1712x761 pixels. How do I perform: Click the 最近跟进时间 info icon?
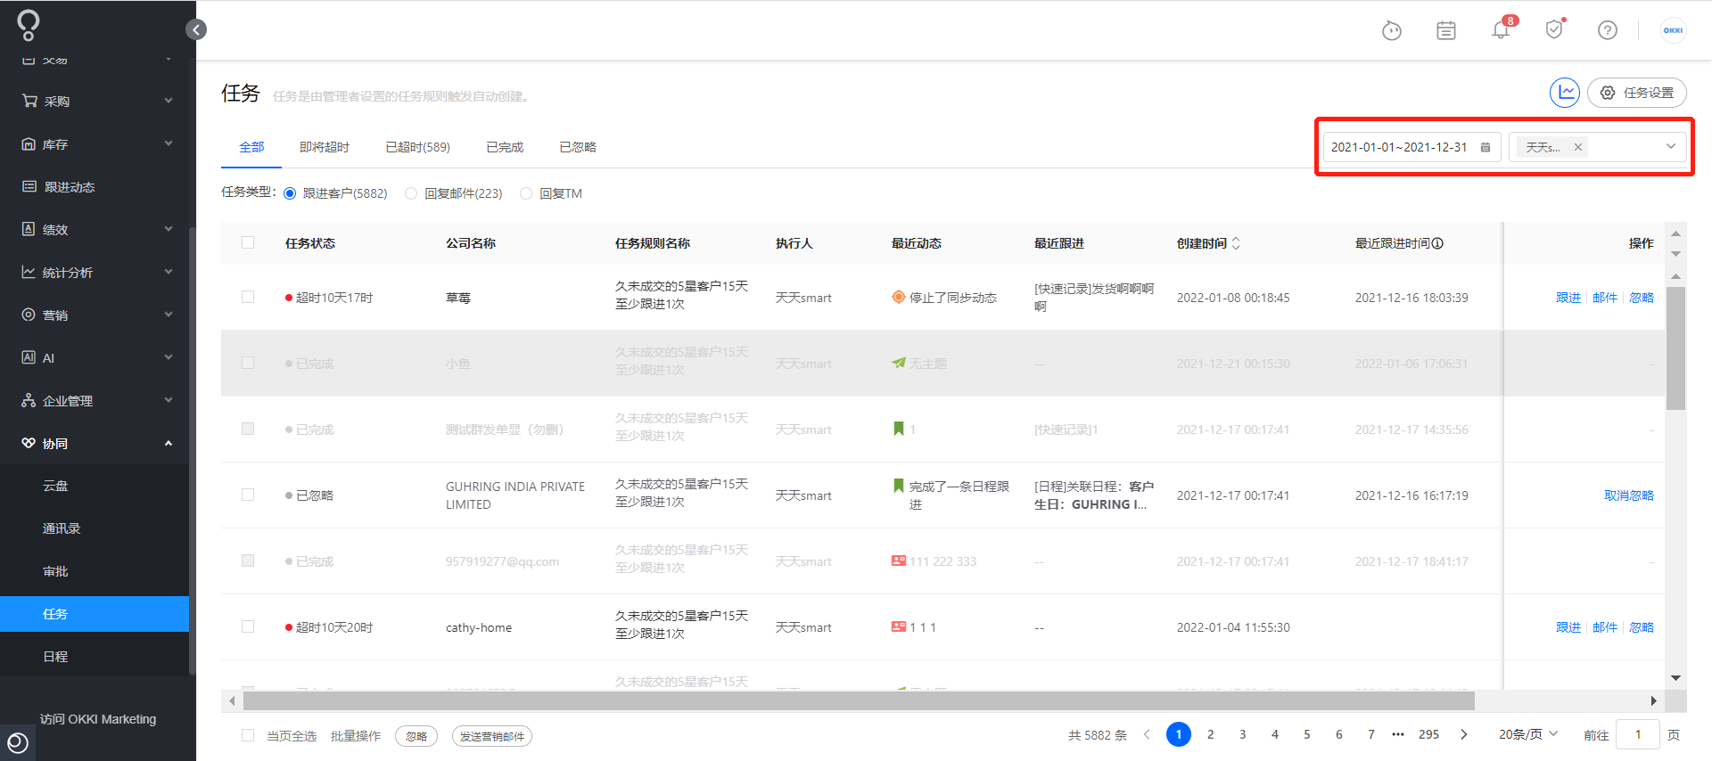click(1437, 243)
